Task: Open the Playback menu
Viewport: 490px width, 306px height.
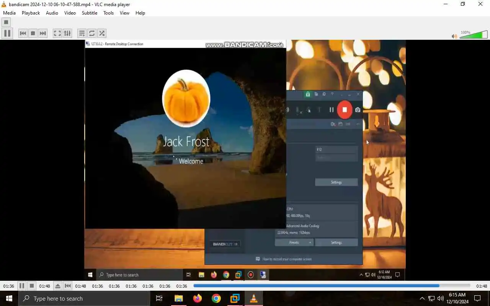Action: pos(31,13)
